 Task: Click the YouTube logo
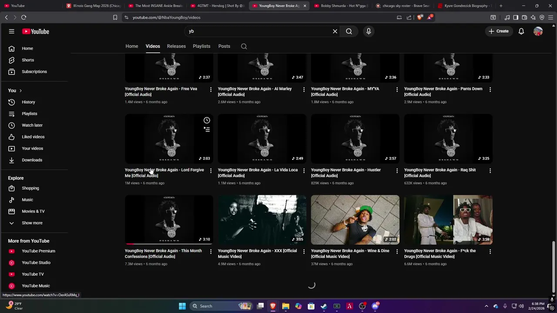click(x=36, y=31)
